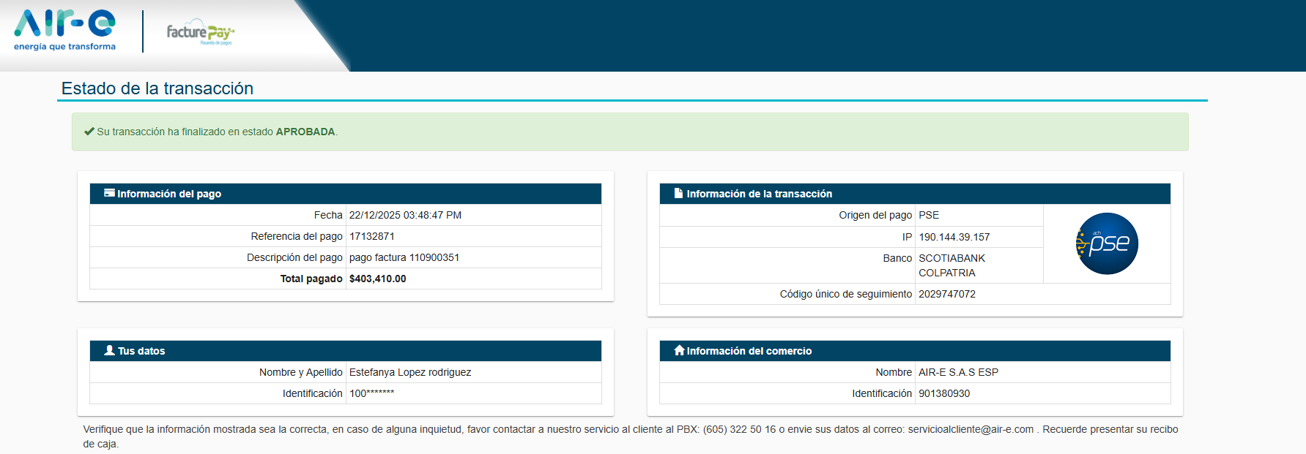Click the servicioalcliente@air-e.com email address
This screenshot has width=1306, height=454.
tap(971, 429)
